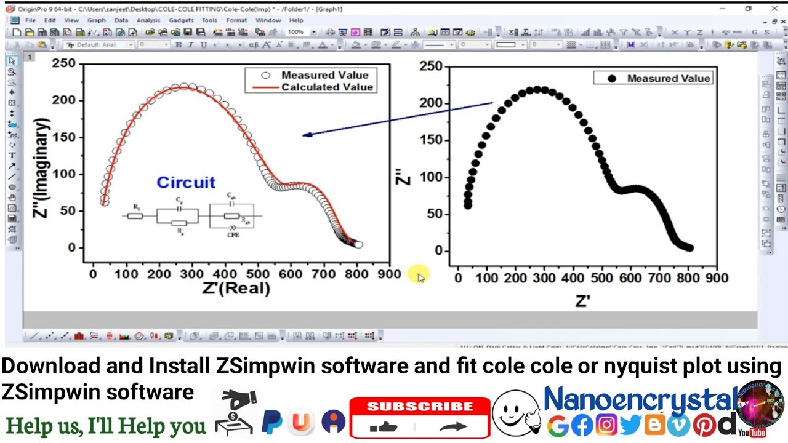Click the Line plot icon in bottom toolbar
Screen dimensions: 788x443
point(34,336)
